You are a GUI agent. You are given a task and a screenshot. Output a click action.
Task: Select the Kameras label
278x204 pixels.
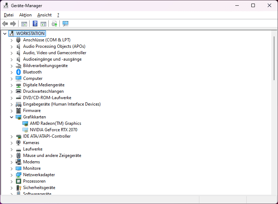31,143
